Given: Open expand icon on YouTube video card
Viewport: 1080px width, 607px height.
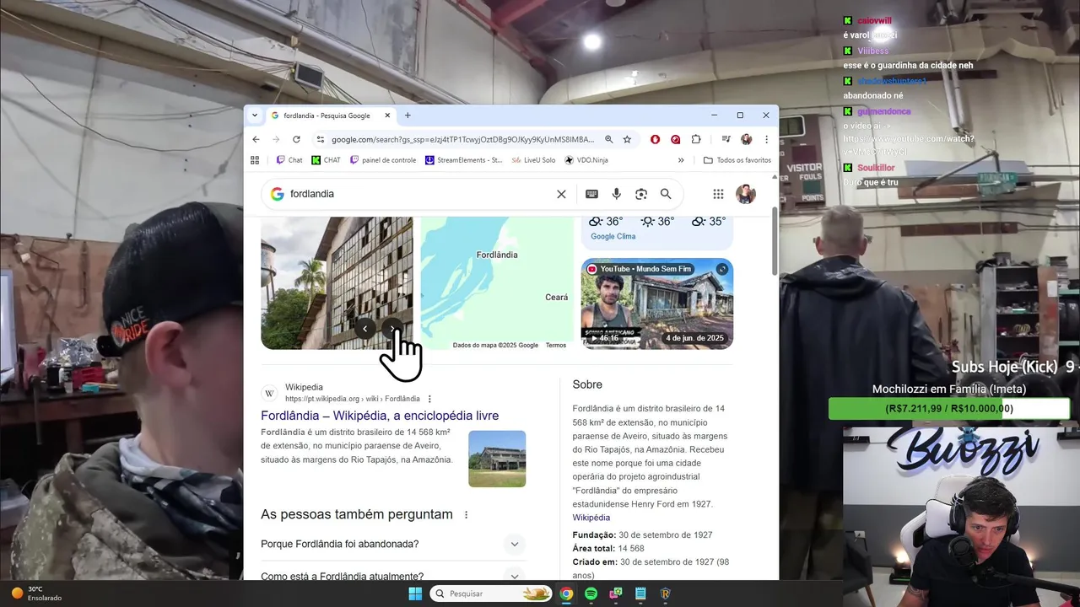Looking at the screenshot, I should [722, 269].
